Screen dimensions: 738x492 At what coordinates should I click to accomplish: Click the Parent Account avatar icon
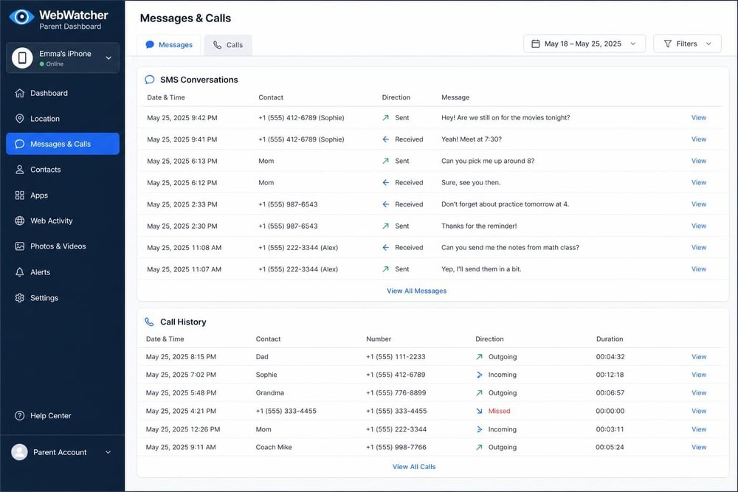pos(19,452)
